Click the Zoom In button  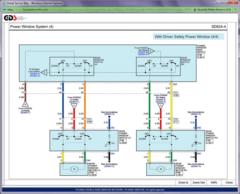tap(183, 182)
